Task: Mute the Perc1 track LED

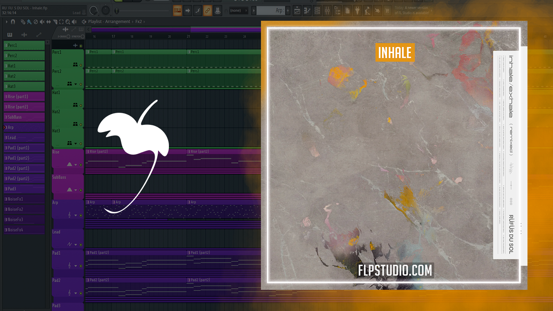Action: point(81,65)
